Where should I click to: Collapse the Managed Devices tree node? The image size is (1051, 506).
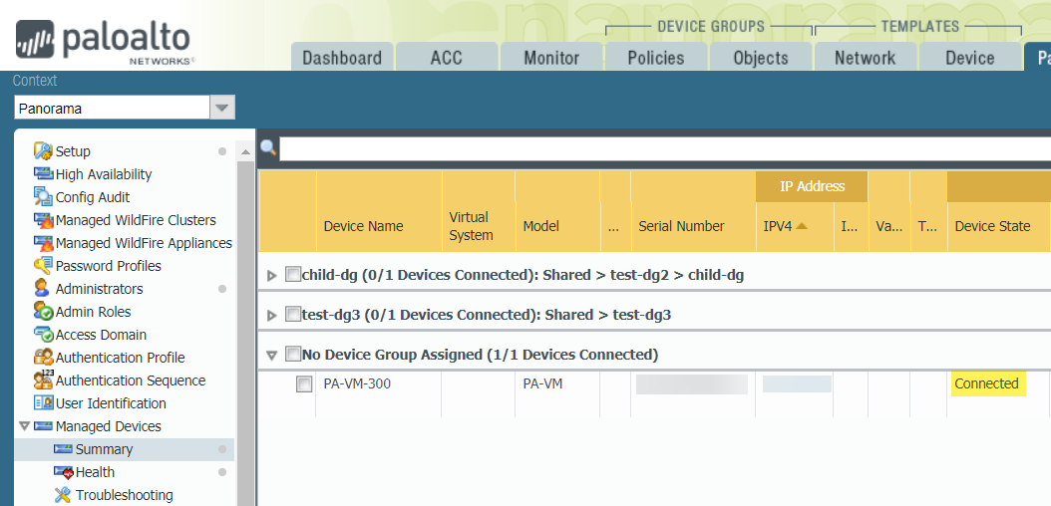pyautogui.click(x=25, y=425)
